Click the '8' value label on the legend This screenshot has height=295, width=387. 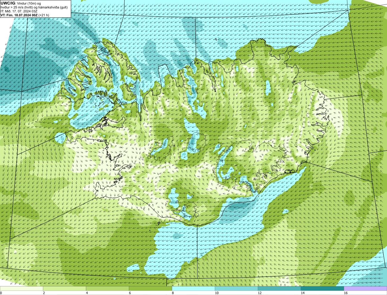[173, 293]
